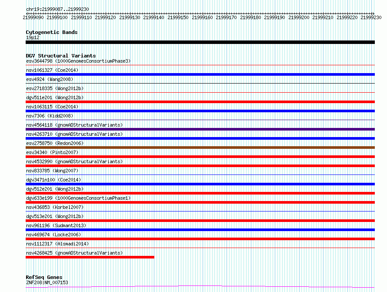Select the blue bar under dgv3471n100

tap(200, 184)
